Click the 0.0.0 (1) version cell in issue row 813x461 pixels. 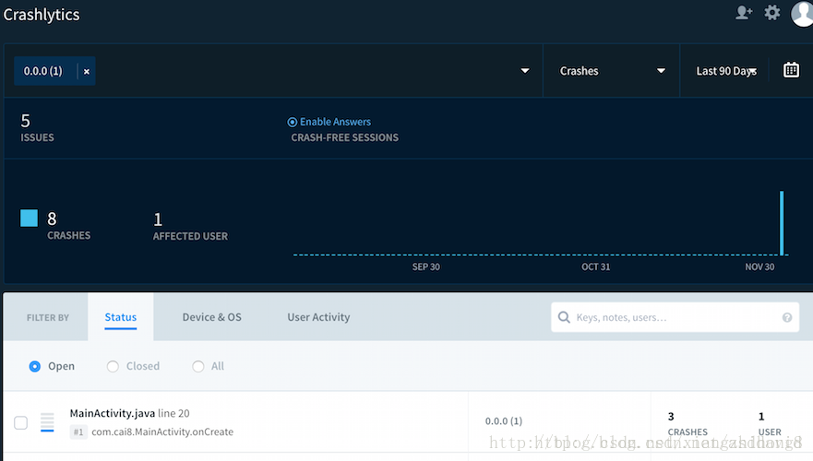click(x=504, y=420)
